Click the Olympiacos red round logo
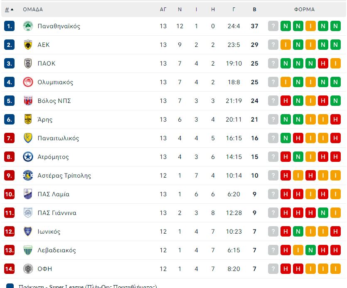Image resolution: width=347 pixels, height=288 pixels. point(28,82)
